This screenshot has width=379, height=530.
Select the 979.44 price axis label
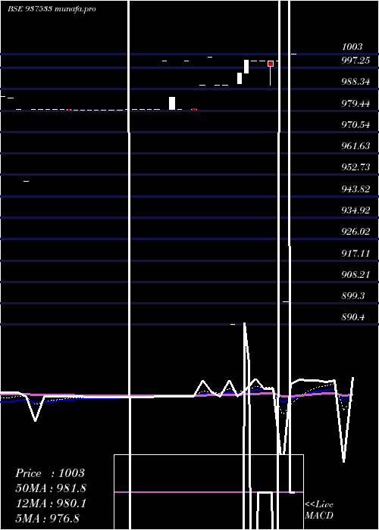[x=356, y=104]
